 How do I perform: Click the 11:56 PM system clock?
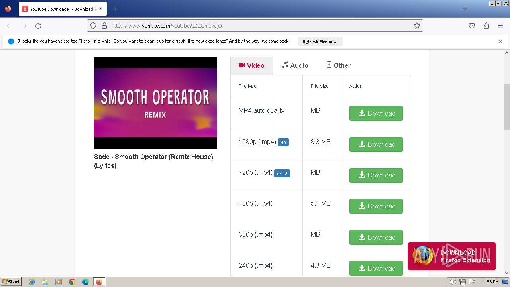click(490, 282)
